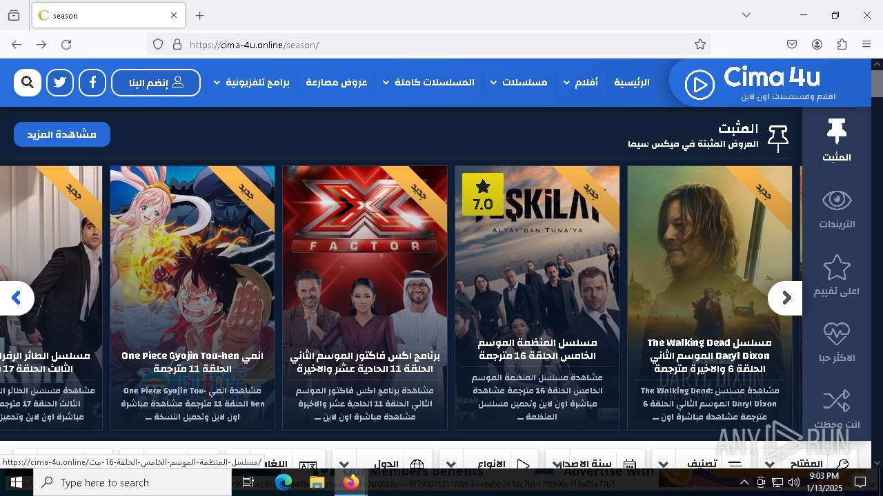The image size is (883, 496).
Task: Open Firefox View recent browsing icon
Action: 14,15
